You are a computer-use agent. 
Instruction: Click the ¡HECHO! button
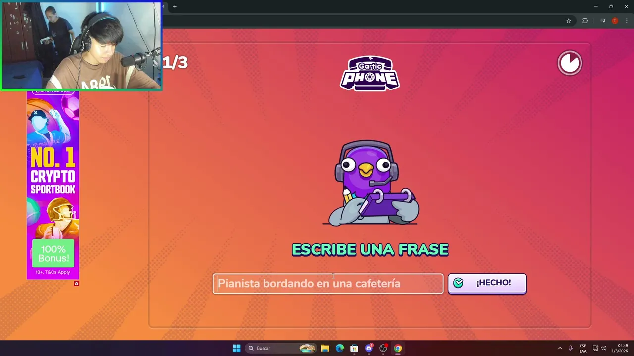coord(487,283)
